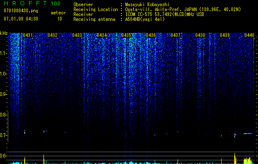Screen dimensions: 258x164
Task: Click the yellow power spike near 0432
Action: point(44,159)
